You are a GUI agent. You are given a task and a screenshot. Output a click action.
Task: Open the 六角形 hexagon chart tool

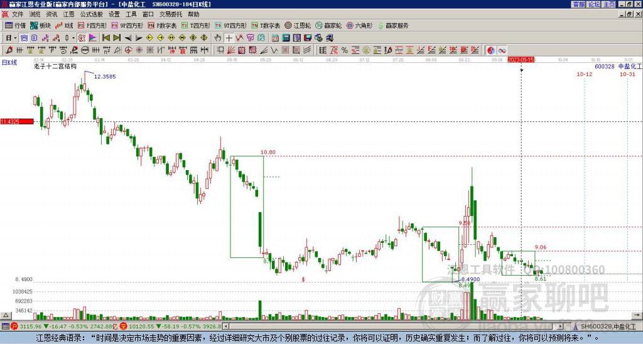360,26
